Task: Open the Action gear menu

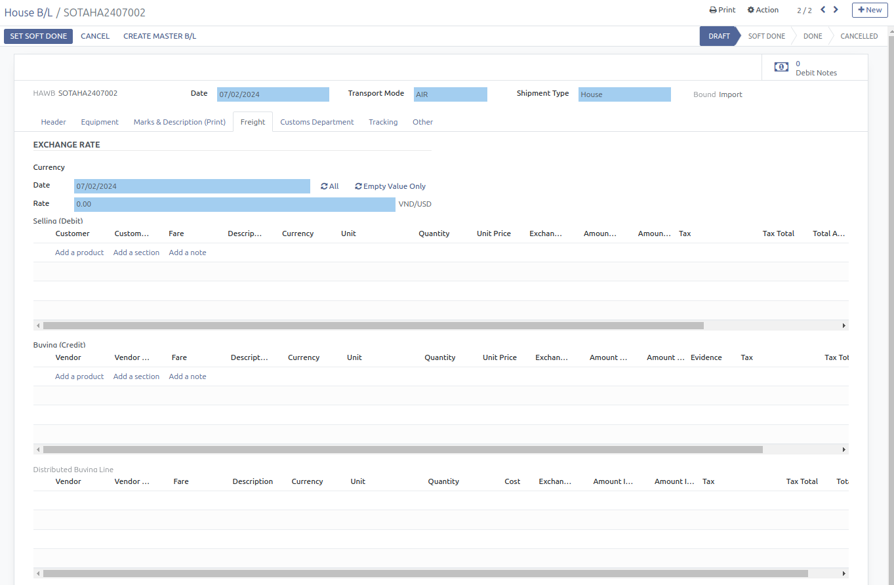Action: [x=751, y=10]
